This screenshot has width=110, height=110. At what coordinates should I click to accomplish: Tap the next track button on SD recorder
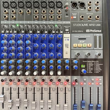coord(80,45)
